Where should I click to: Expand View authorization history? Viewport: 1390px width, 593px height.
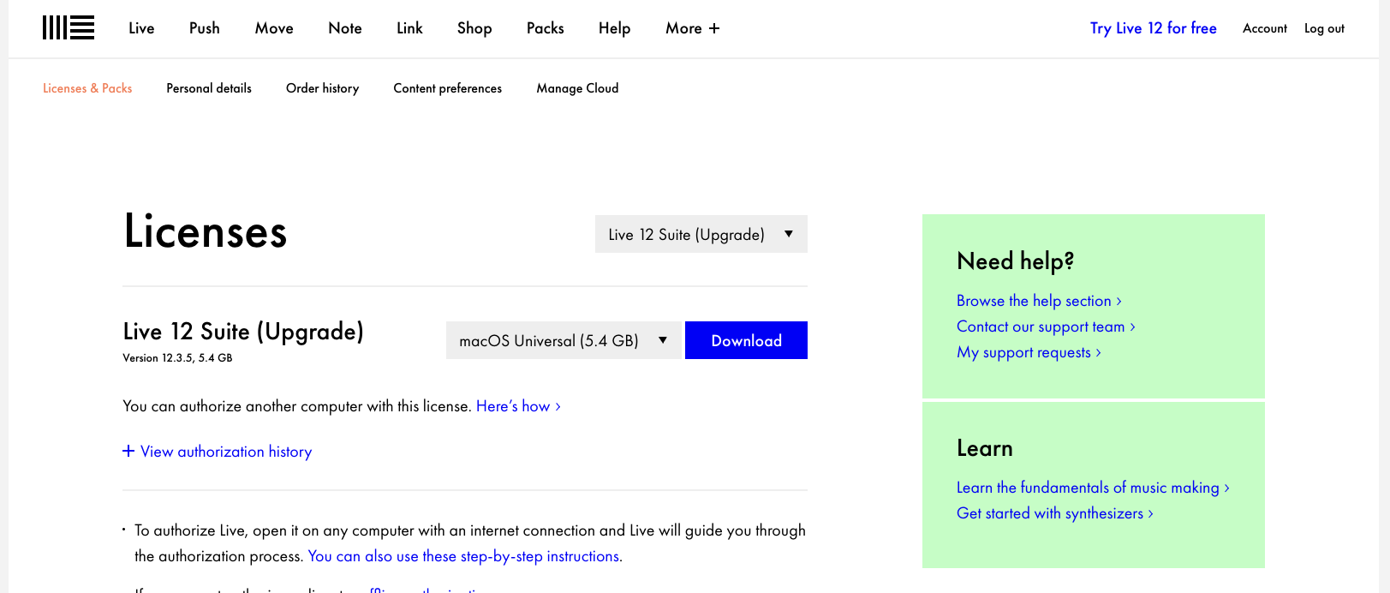tap(218, 452)
